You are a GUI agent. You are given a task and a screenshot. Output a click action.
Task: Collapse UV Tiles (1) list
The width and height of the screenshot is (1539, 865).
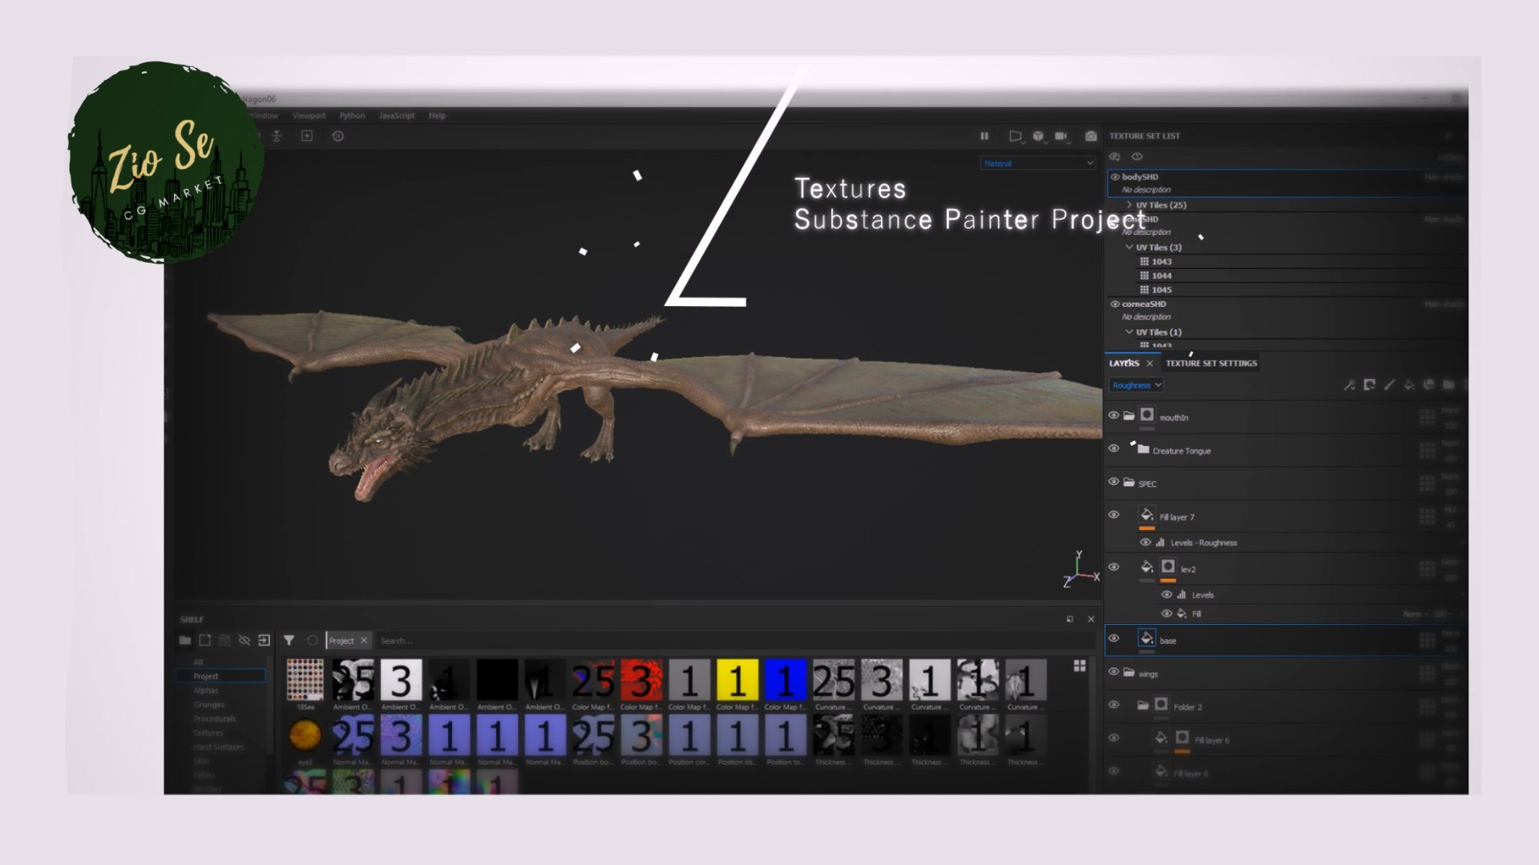pyautogui.click(x=1129, y=332)
